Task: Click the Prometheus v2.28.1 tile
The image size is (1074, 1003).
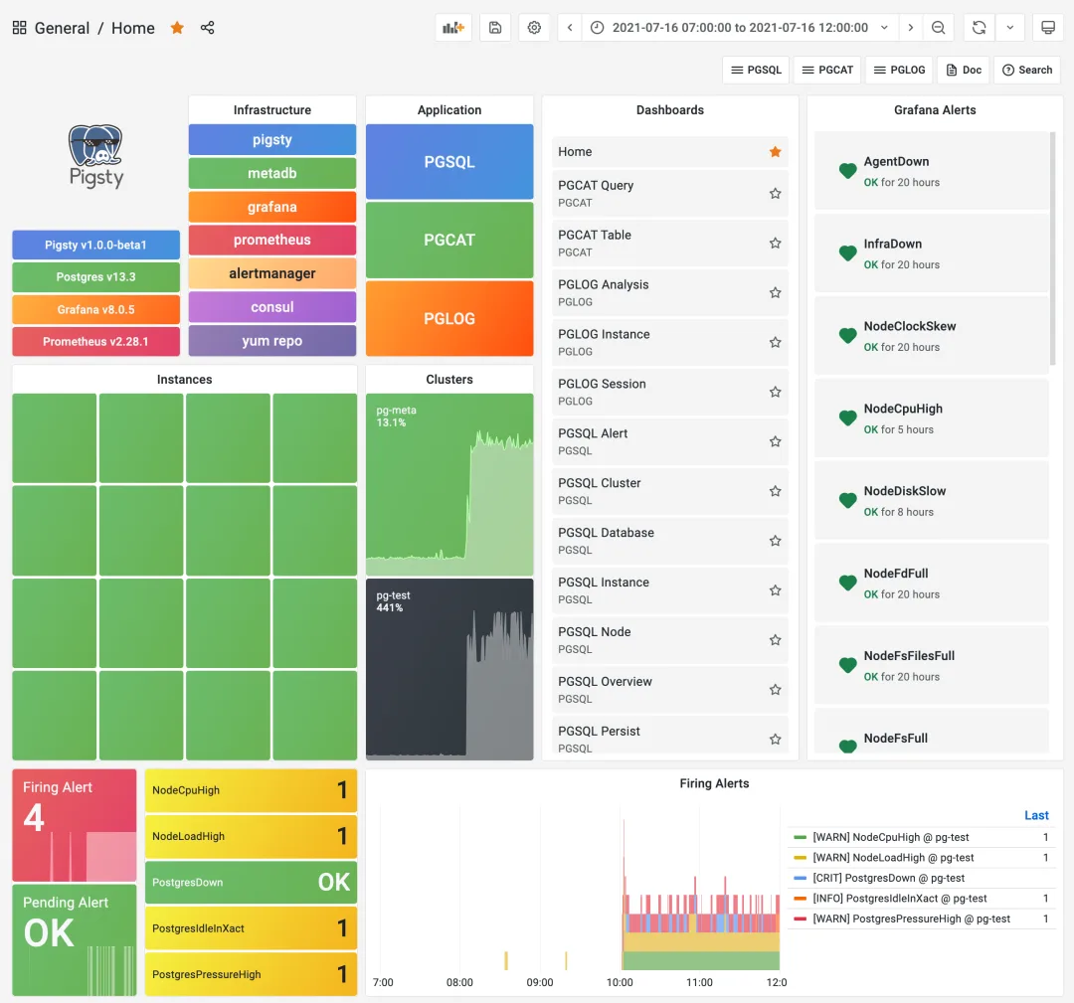Action: click(x=95, y=341)
